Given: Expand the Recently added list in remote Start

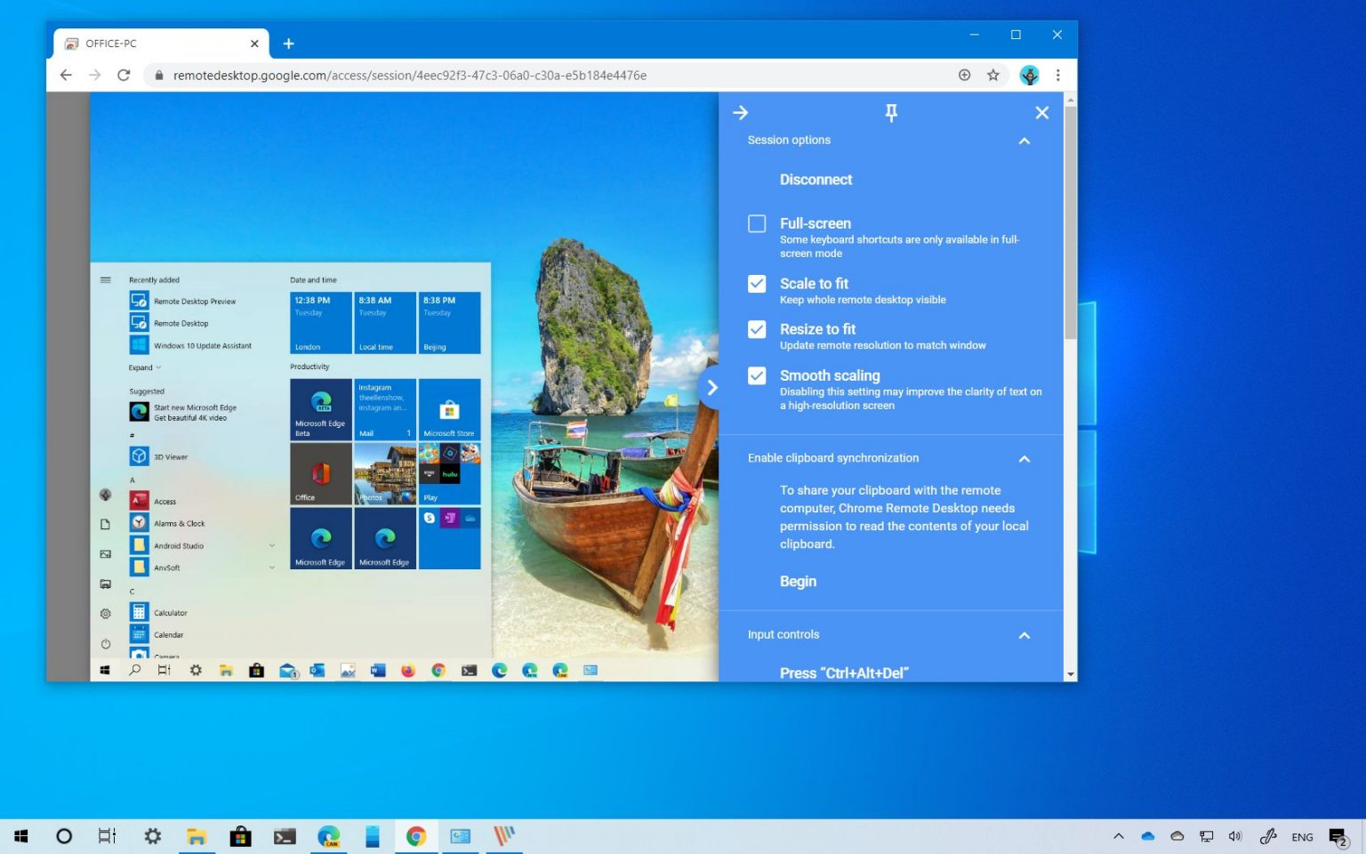Looking at the screenshot, I should pos(145,367).
